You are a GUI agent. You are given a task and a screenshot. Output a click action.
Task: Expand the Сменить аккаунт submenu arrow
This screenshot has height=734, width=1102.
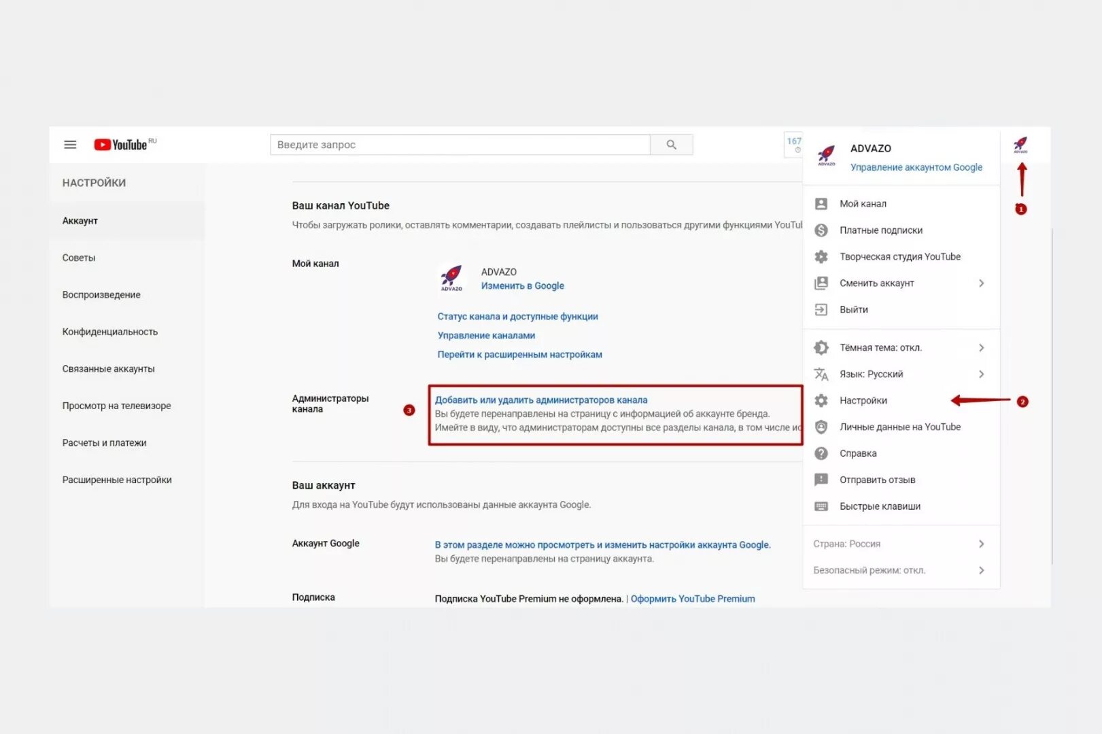(981, 283)
